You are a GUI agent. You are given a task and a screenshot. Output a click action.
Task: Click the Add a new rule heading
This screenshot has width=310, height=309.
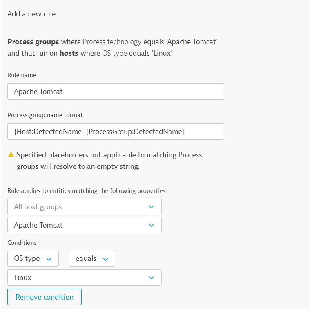(31, 14)
